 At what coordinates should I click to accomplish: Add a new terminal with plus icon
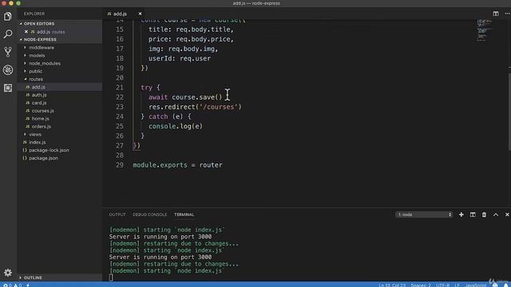(461, 214)
